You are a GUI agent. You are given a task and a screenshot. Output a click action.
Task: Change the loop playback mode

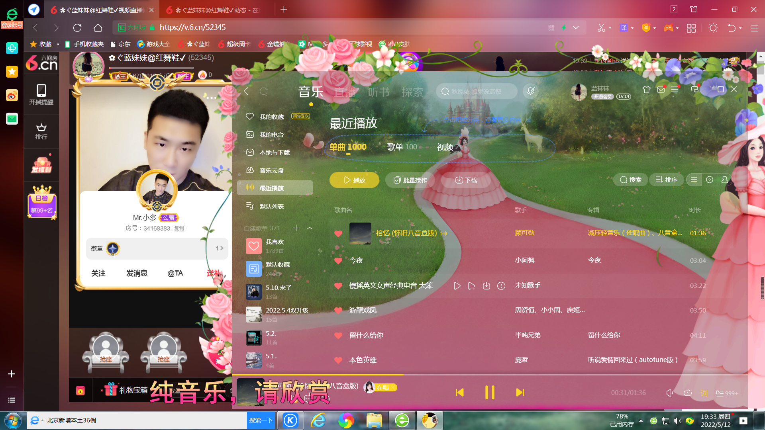click(x=687, y=393)
